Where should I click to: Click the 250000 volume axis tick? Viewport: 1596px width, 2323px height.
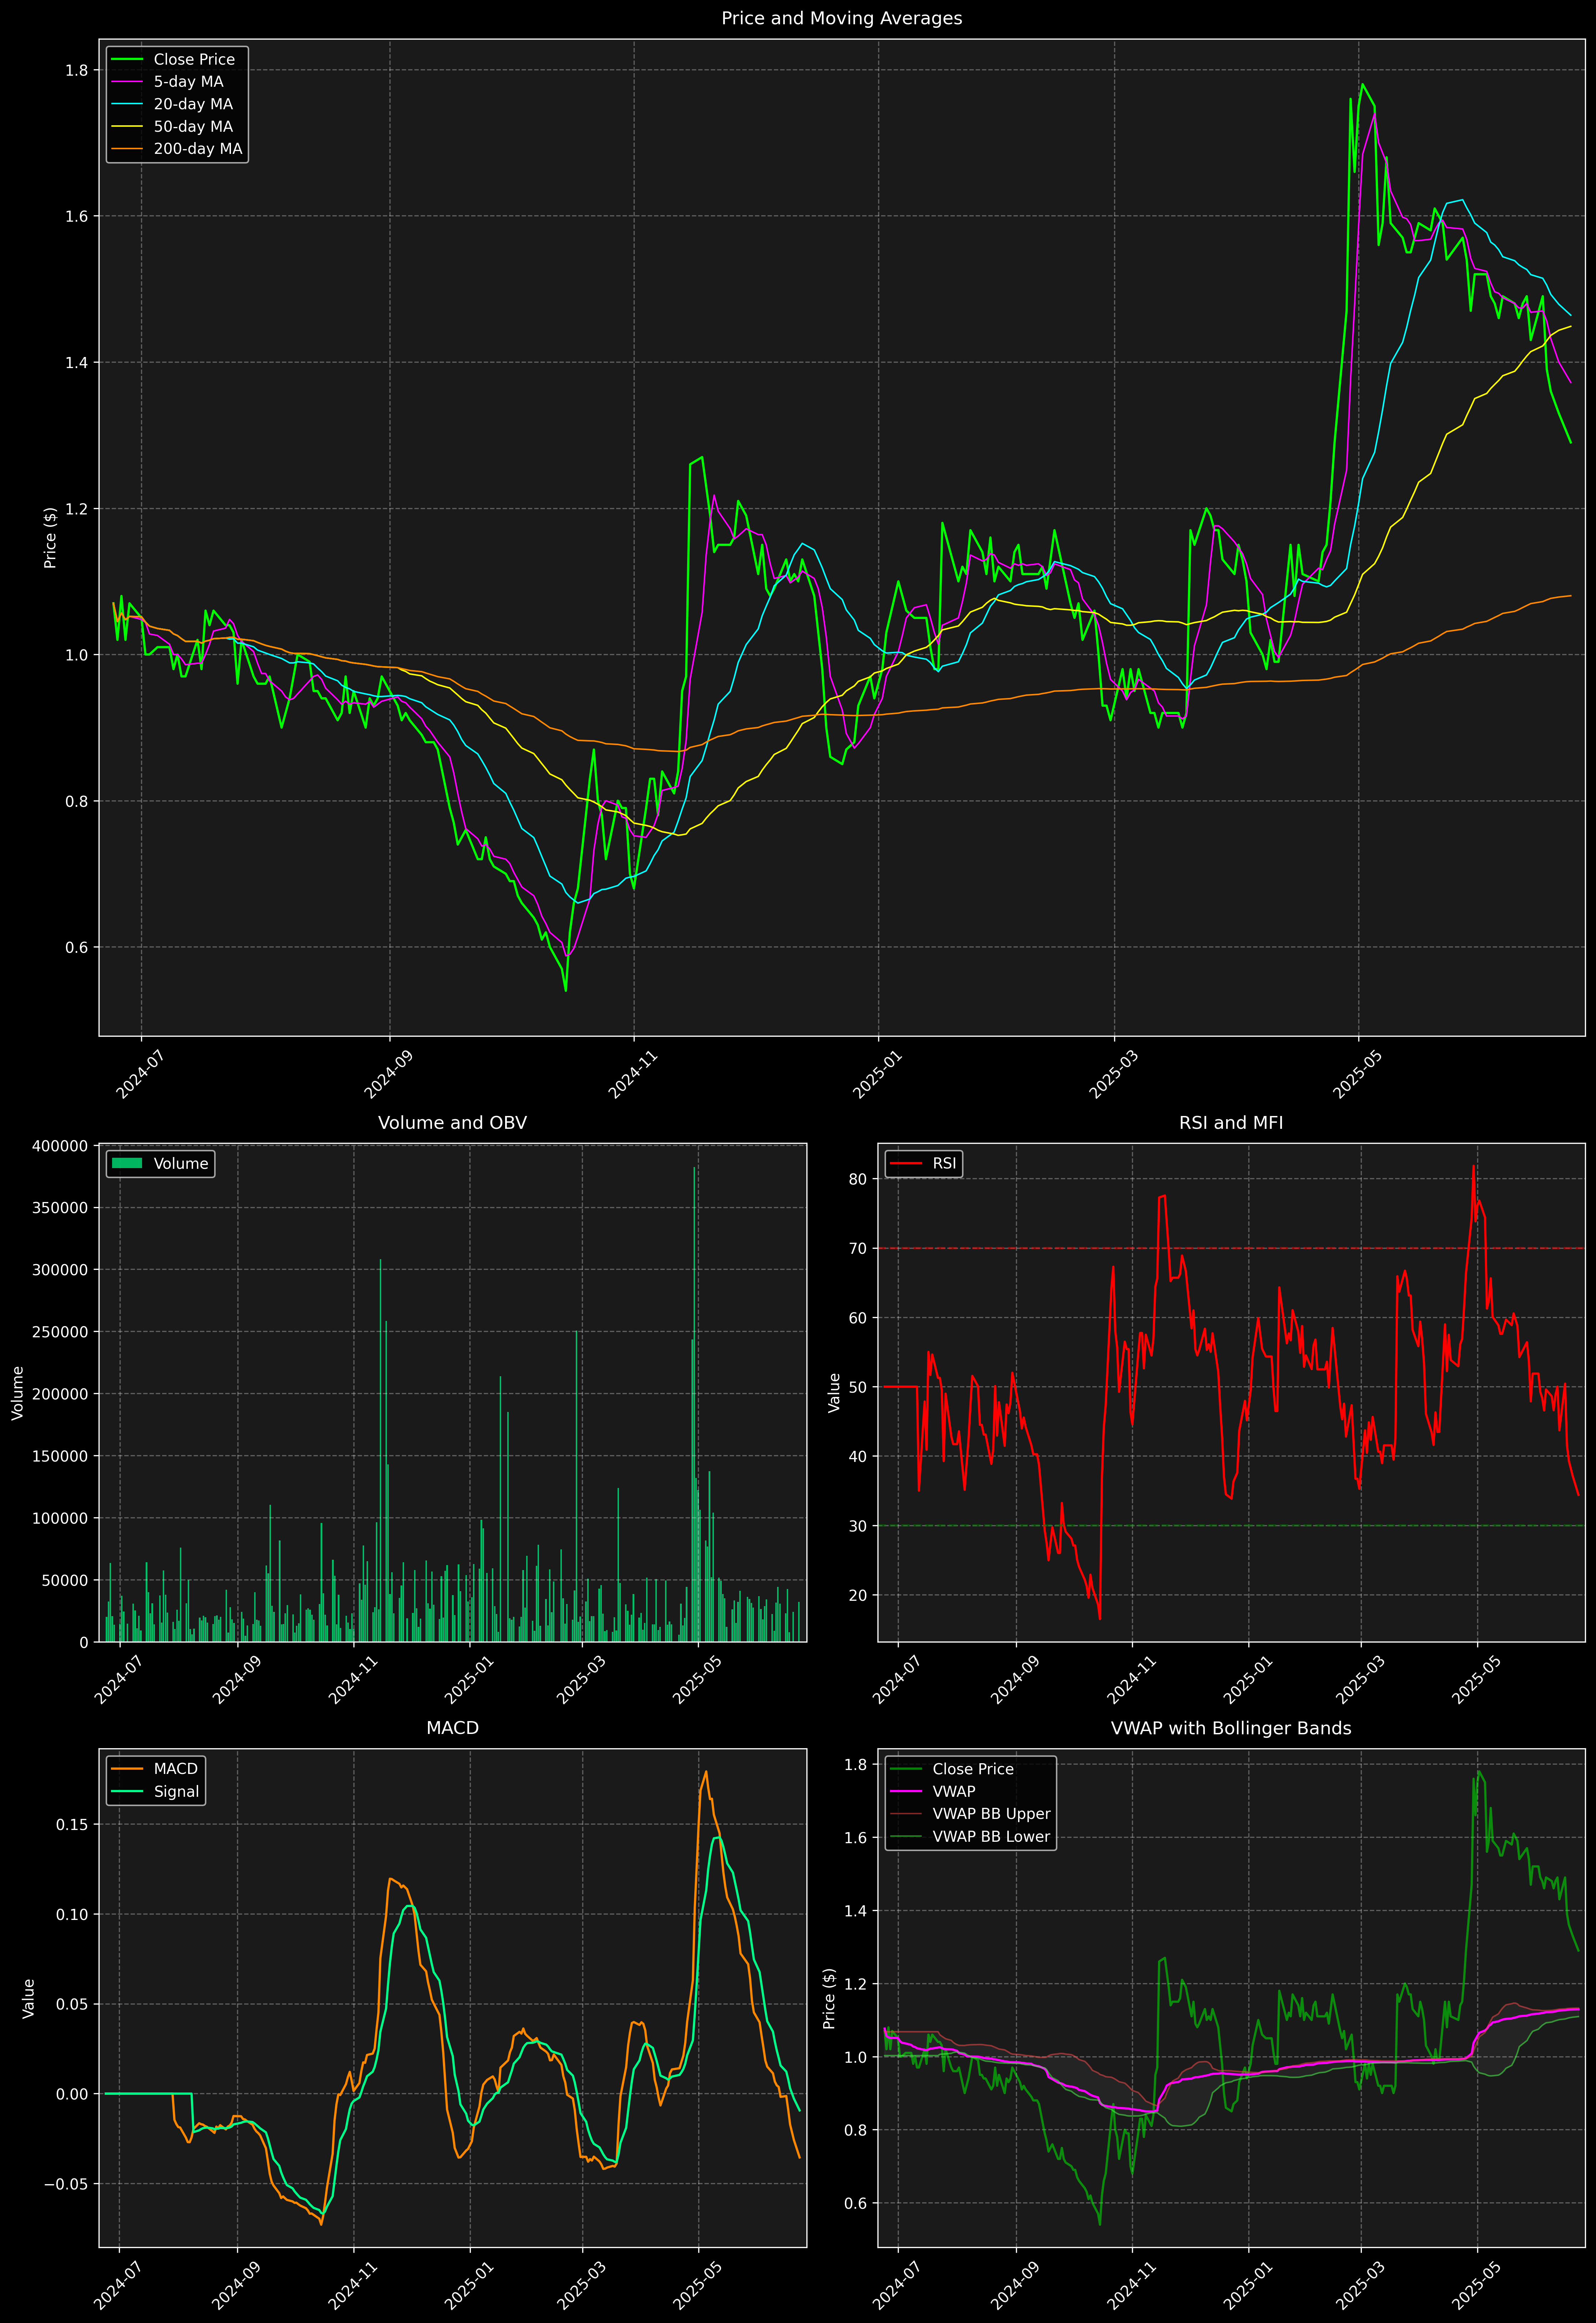60,1332
